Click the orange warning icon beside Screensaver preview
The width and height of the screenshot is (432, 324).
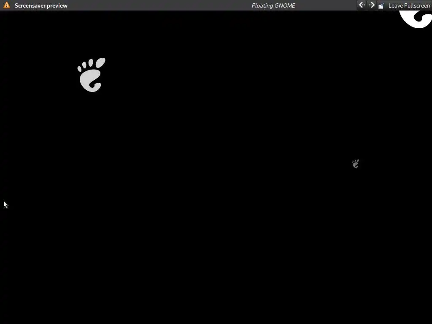pyautogui.click(x=7, y=5)
